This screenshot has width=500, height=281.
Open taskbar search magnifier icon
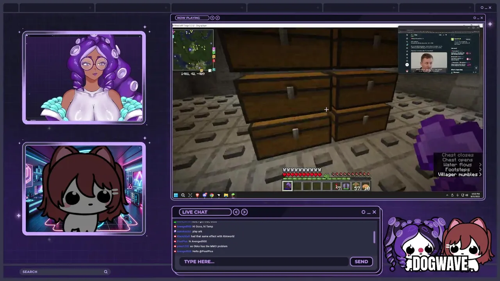point(183,195)
